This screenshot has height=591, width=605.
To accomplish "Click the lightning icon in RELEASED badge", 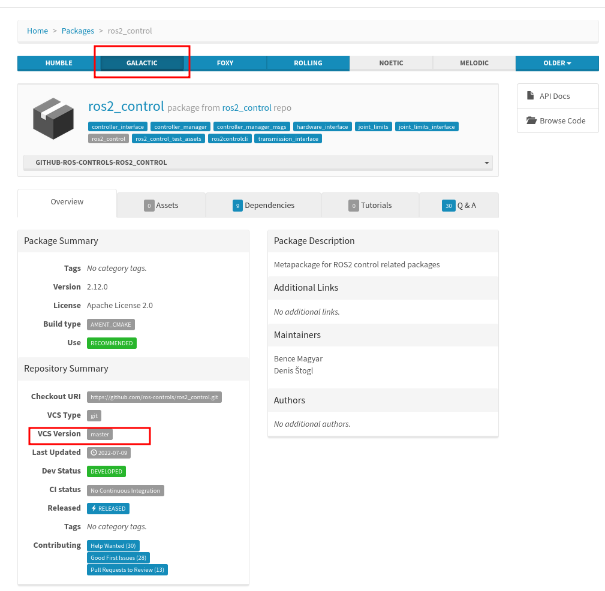I will (x=94, y=508).
